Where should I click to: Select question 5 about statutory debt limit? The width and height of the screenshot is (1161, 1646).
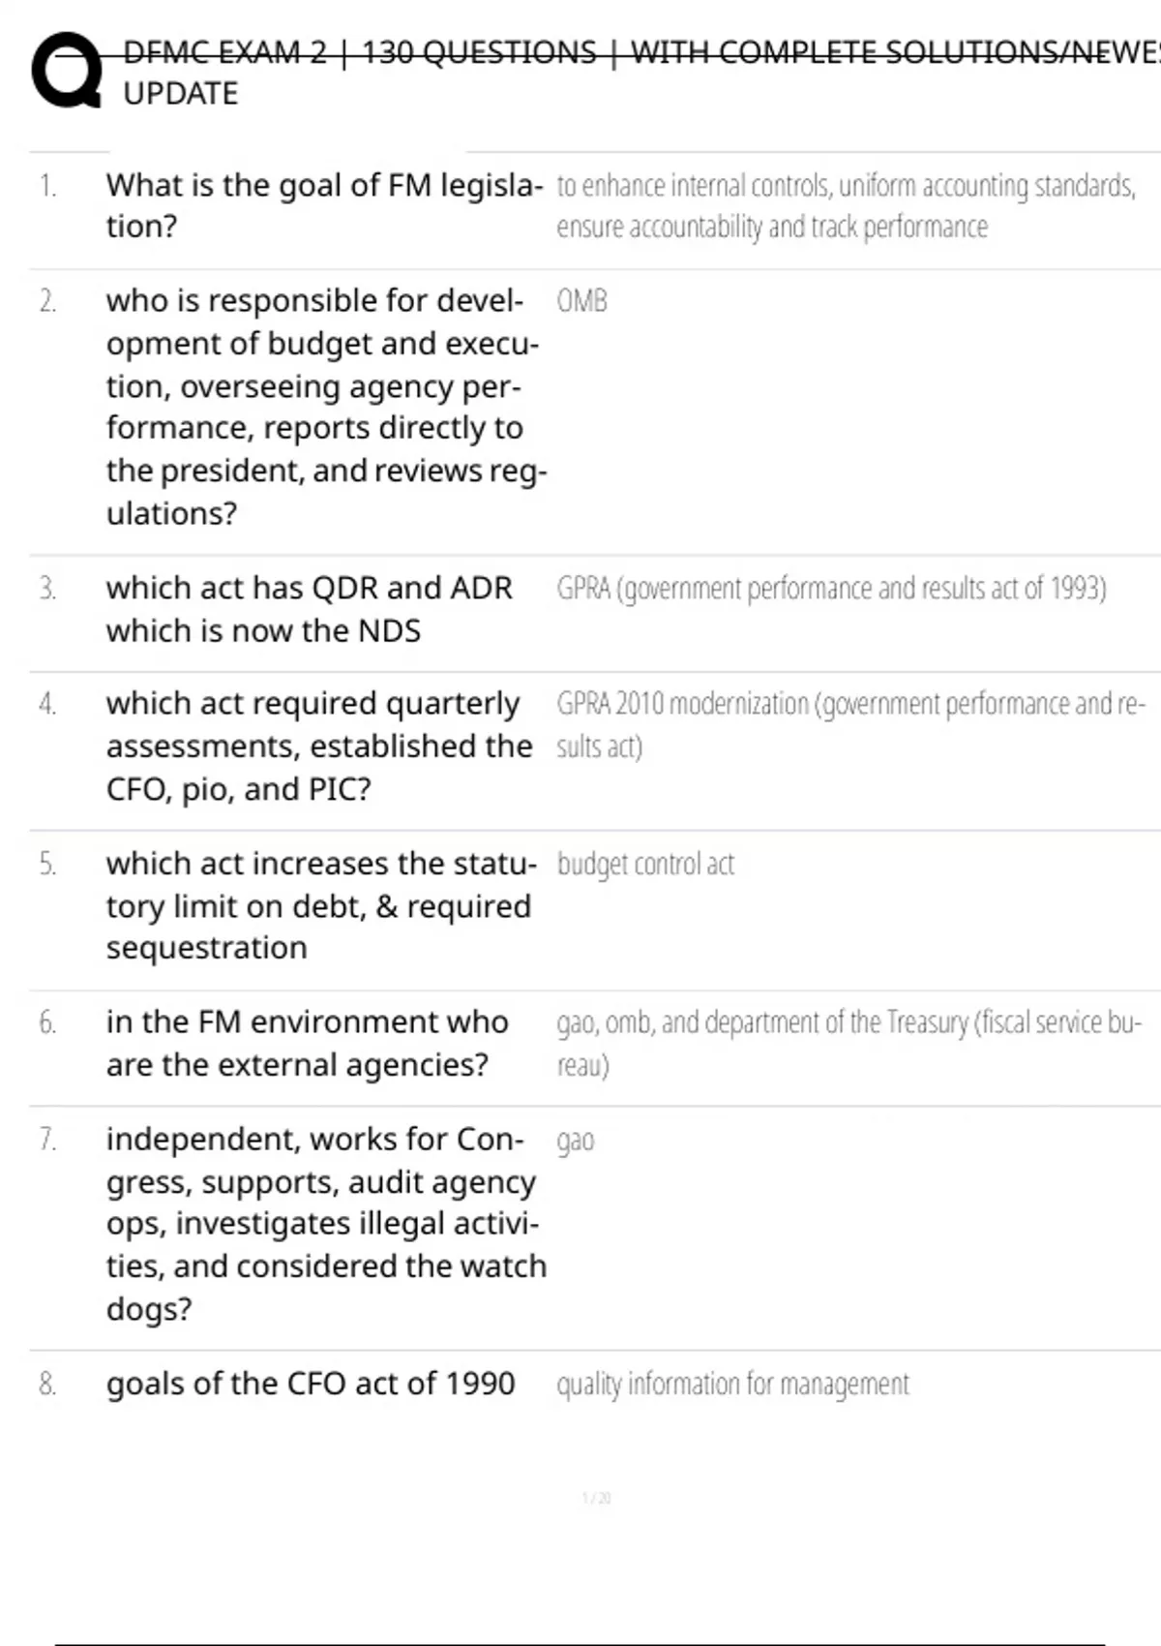click(321, 905)
